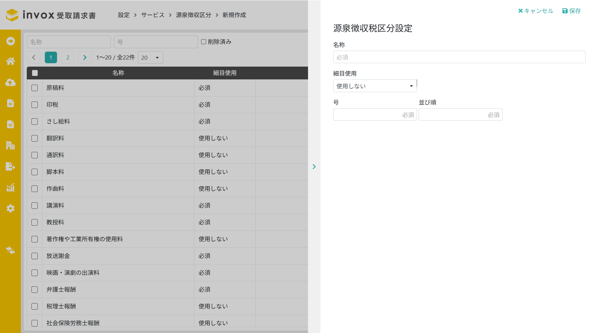Open the 細目使用 dropdown
This screenshot has width=598, height=333.
(x=375, y=86)
